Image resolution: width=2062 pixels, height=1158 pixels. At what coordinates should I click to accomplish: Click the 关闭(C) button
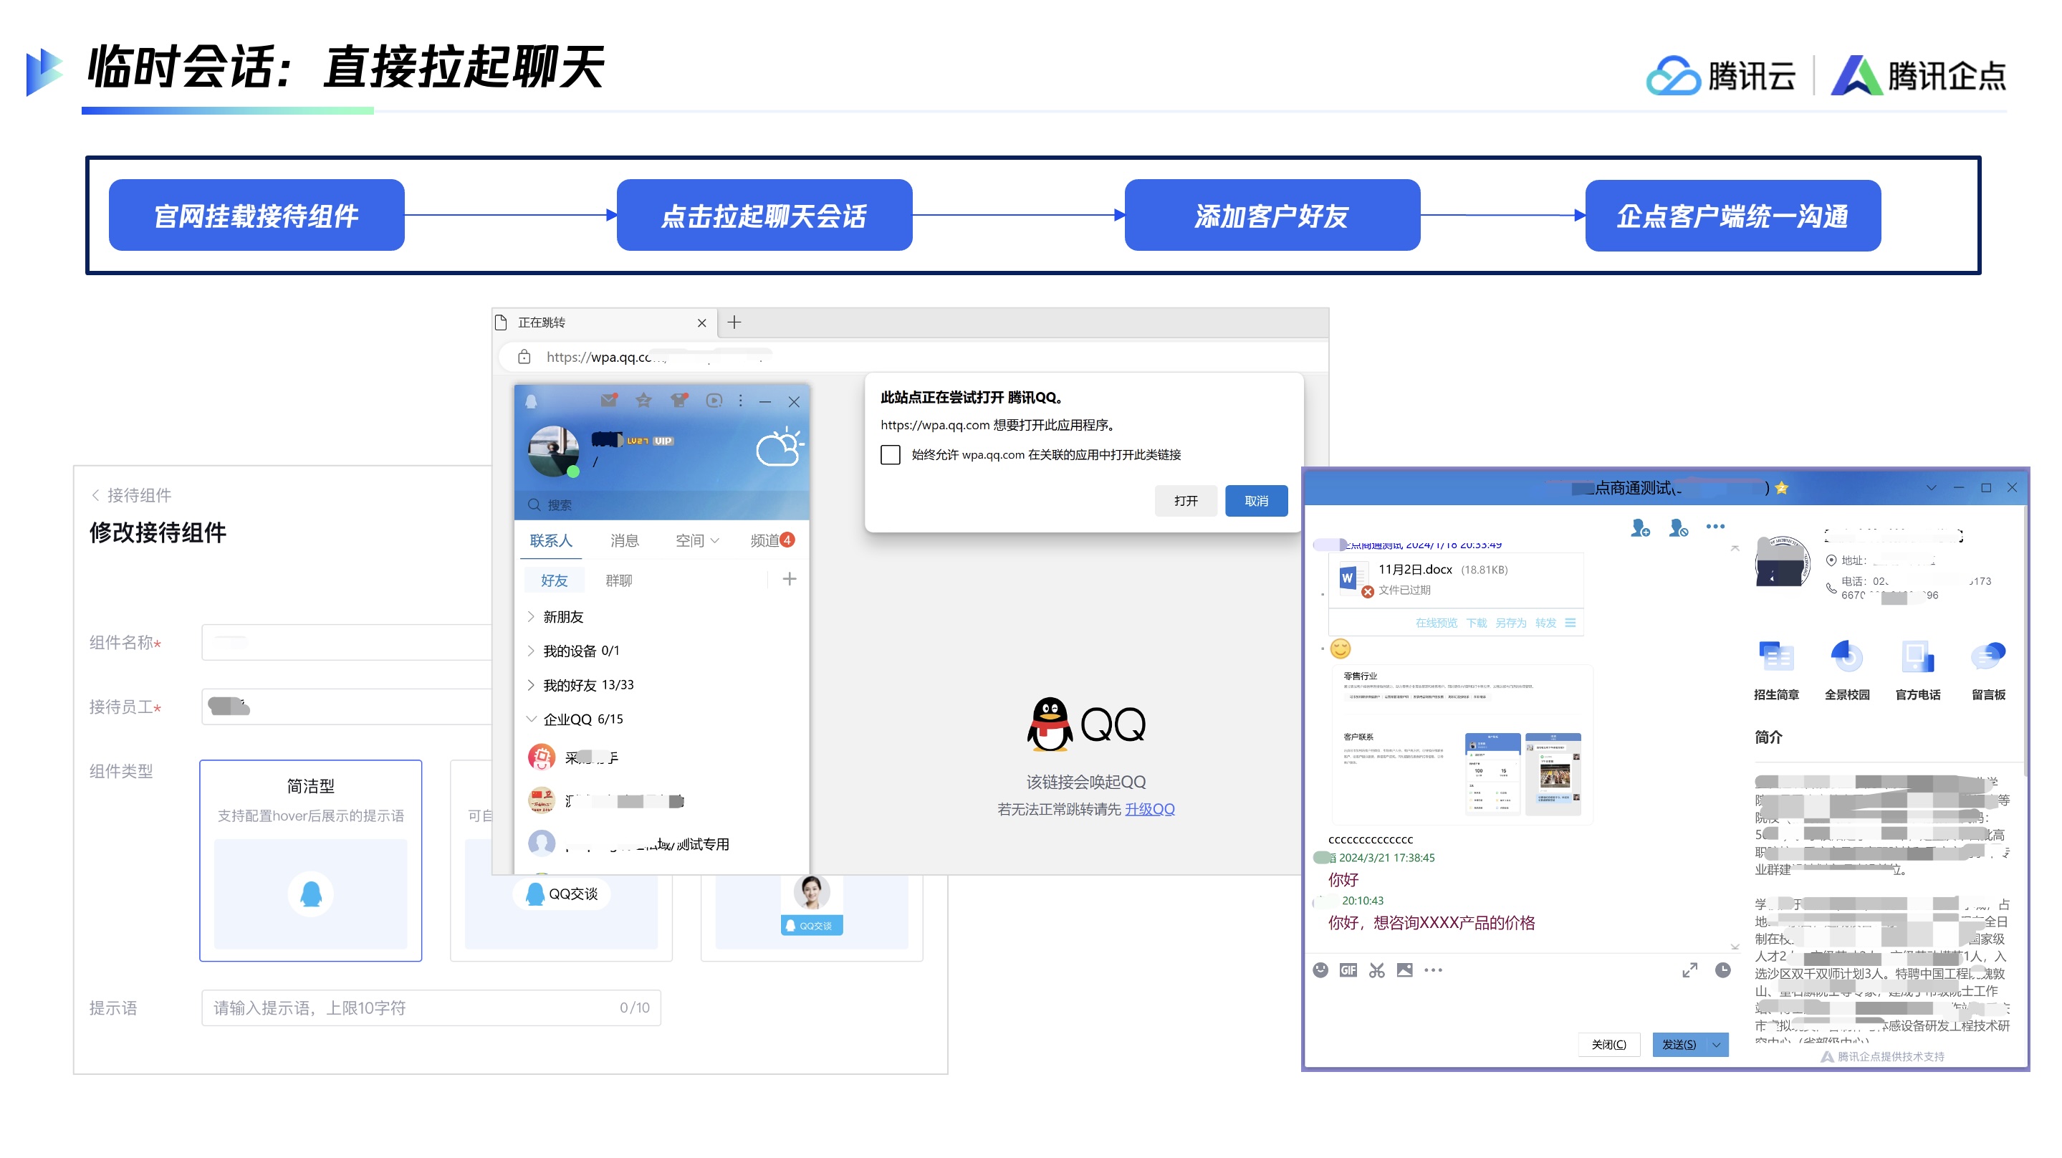tap(1609, 1044)
